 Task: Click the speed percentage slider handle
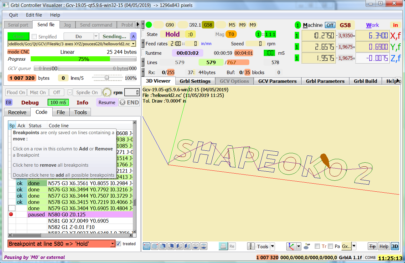[x=107, y=78]
